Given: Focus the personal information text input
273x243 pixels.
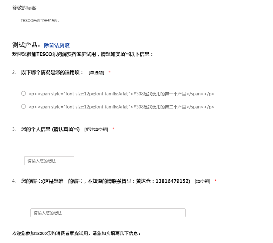Looking at the screenshot, I should [49, 161].
